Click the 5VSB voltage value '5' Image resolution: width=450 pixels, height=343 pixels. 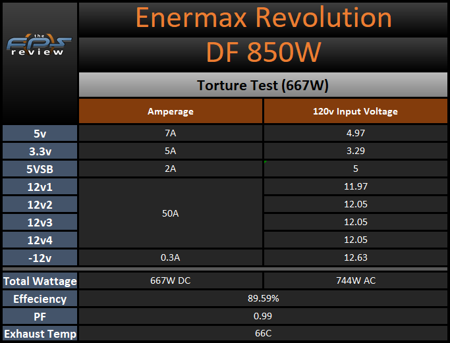(356, 169)
